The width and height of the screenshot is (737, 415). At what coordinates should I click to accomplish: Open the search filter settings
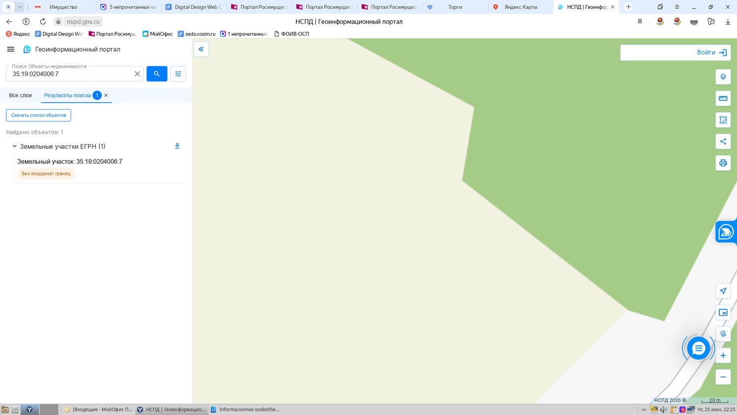(x=178, y=74)
